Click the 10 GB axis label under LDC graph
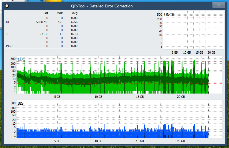Screen dimensions: 229x148 click(x=99, y=97)
